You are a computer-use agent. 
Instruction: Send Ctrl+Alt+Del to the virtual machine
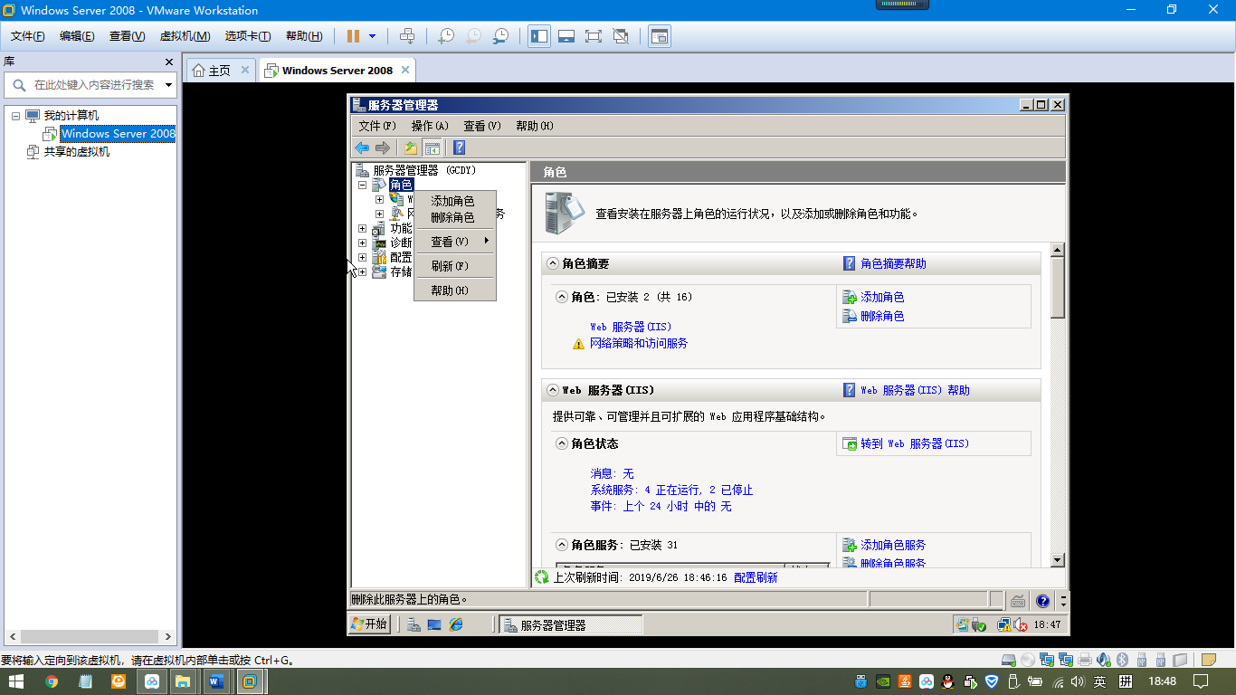point(407,36)
